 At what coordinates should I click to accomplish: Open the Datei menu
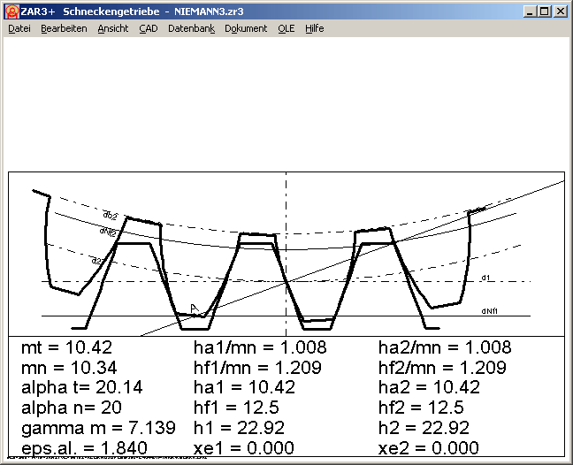click(19, 28)
